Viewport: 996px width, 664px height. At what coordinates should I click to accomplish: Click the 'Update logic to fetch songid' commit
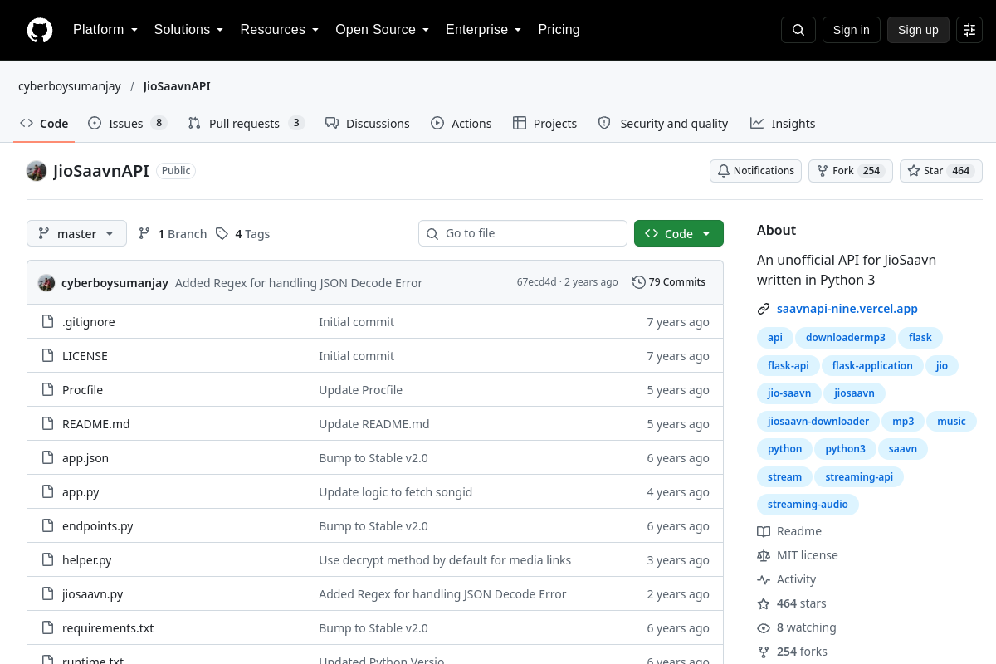coord(396,492)
